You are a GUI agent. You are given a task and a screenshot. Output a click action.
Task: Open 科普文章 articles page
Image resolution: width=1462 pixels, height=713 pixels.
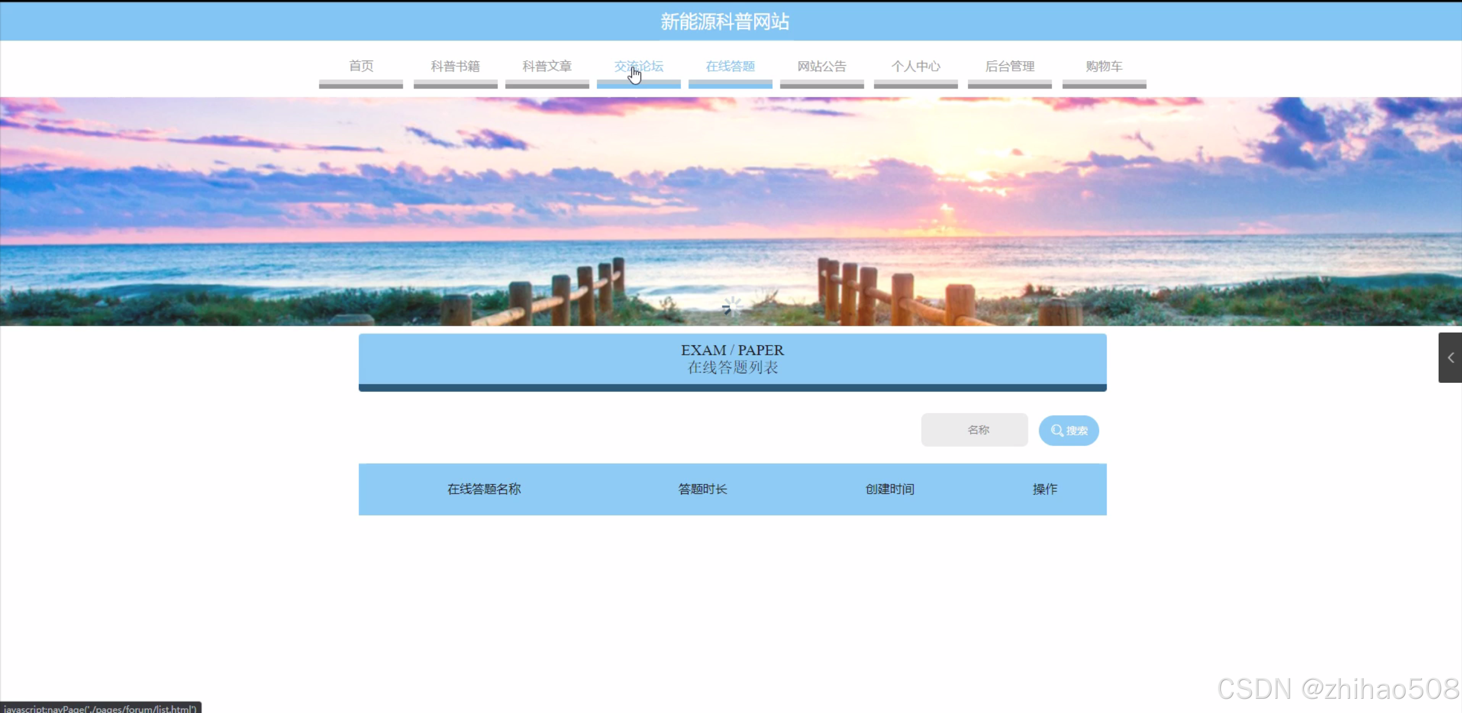click(x=547, y=66)
